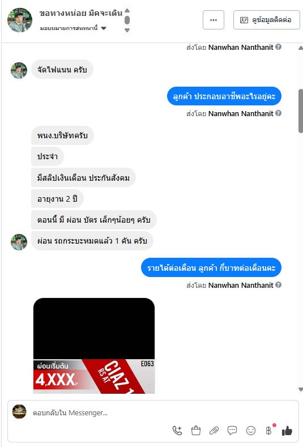Click the chat scrollbar down arrow
This screenshot has height=447, width=303.
(x=300, y=389)
